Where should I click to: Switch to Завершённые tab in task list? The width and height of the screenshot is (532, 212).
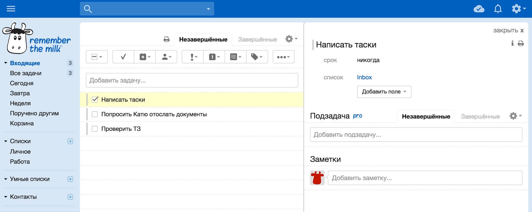click(257, 39)
